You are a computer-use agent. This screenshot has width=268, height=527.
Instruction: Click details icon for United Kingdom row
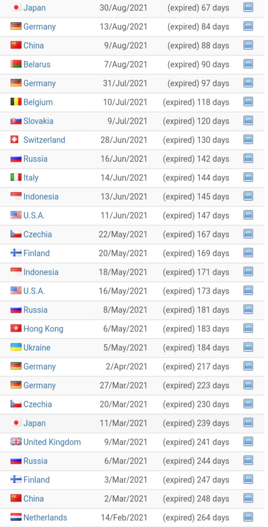[248, 441]
